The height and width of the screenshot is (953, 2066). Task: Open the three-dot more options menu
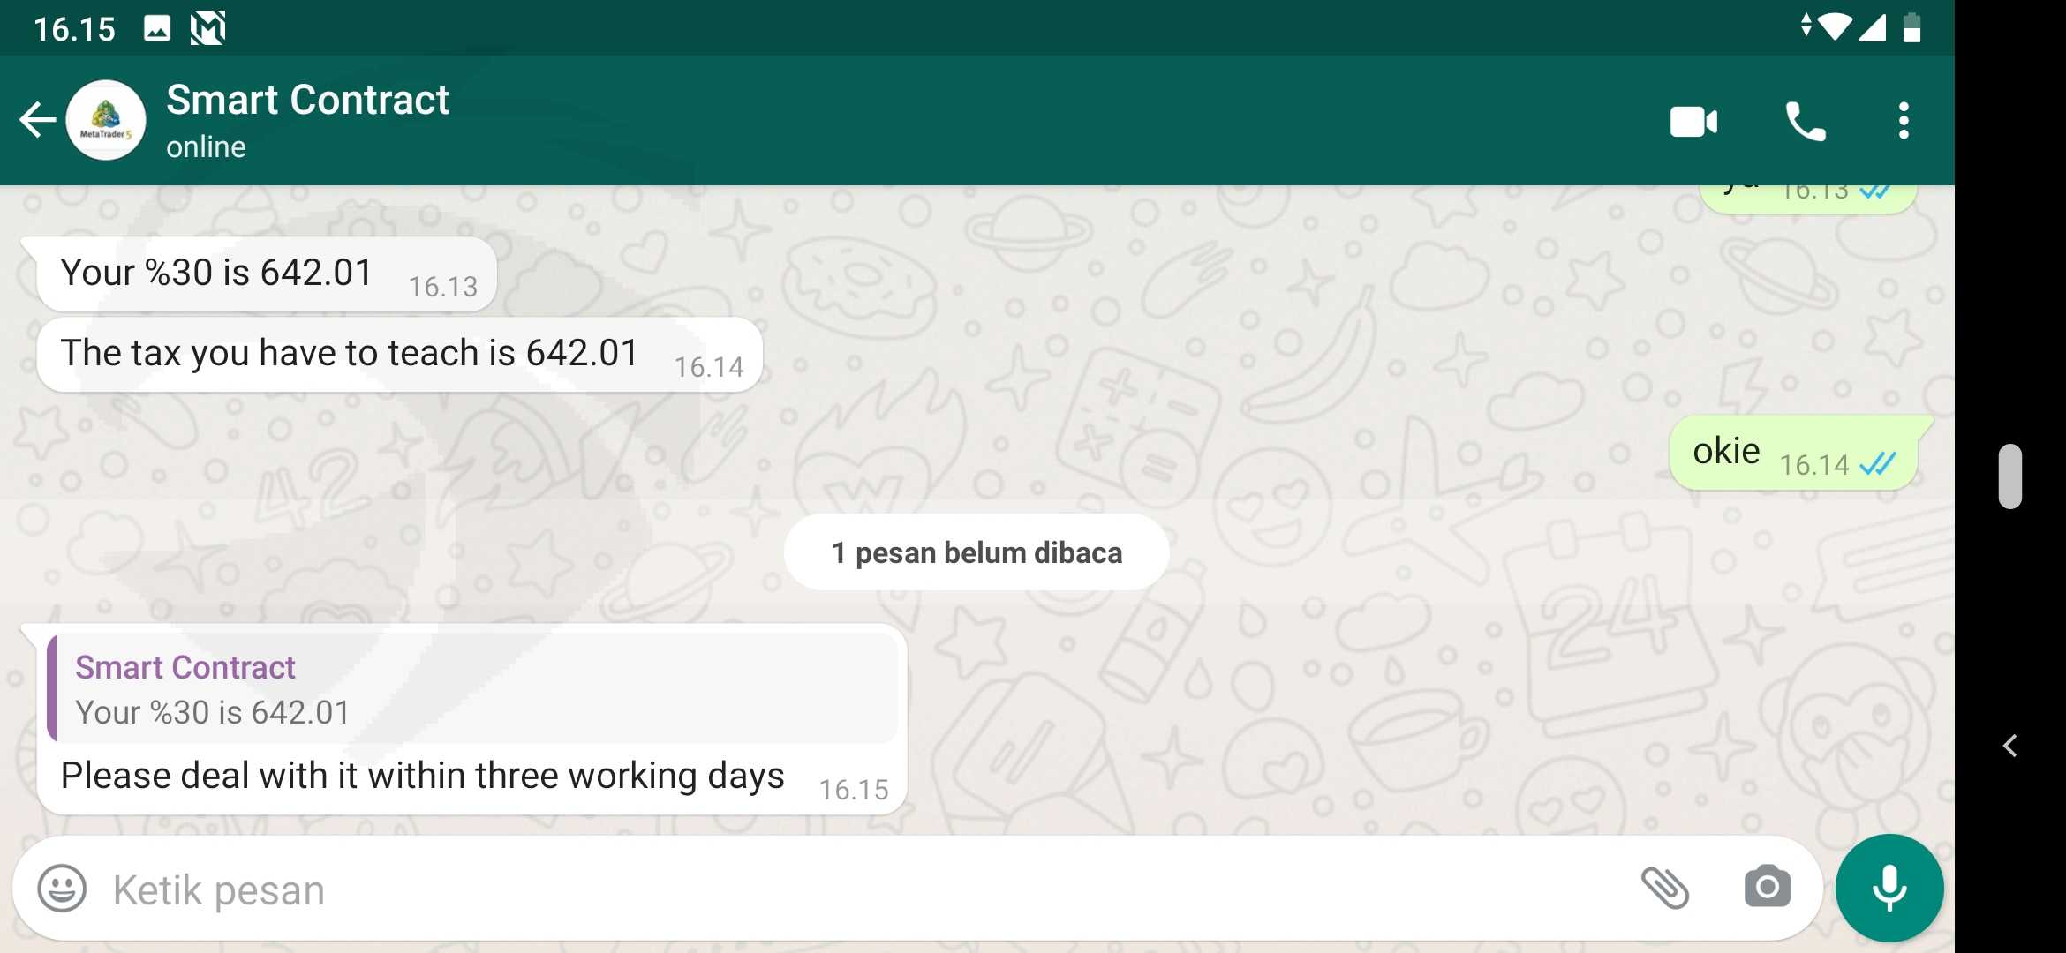(x=1904, y=121)
